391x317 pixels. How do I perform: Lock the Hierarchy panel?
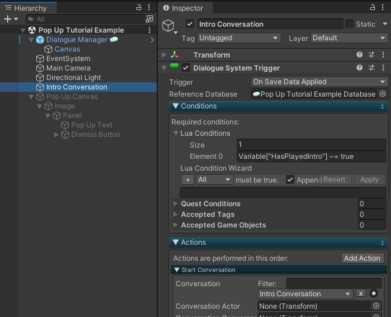coord(139,8)
